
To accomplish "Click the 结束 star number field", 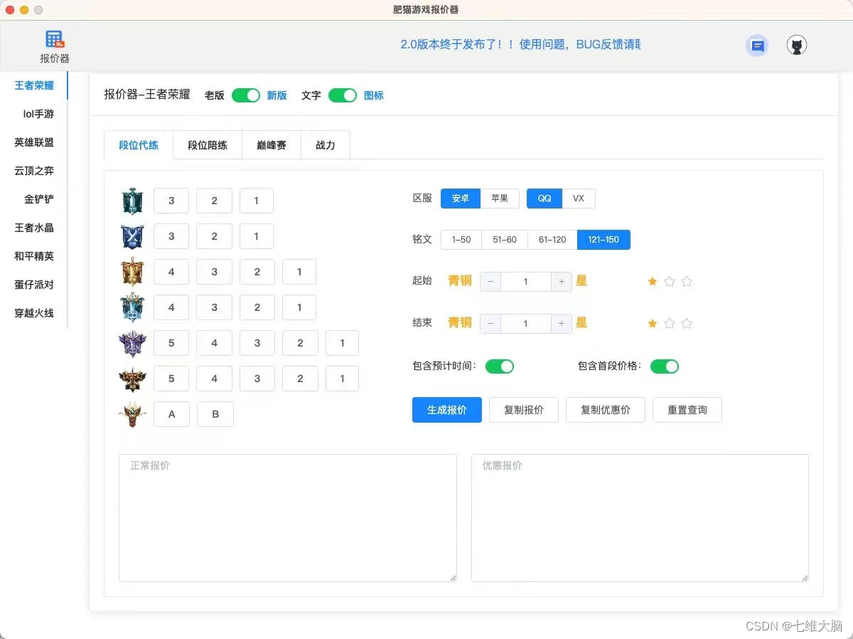I will (x=526, y=323).
